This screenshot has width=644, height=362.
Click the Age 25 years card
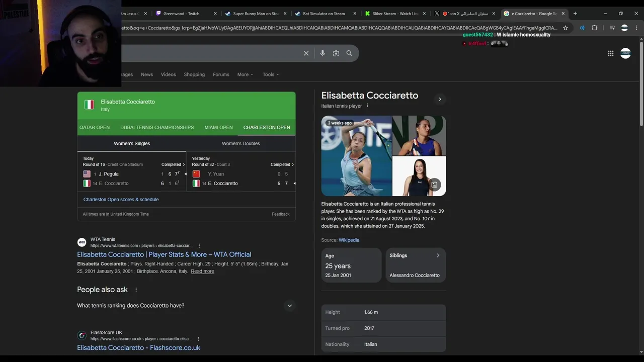tap(351, 265)
